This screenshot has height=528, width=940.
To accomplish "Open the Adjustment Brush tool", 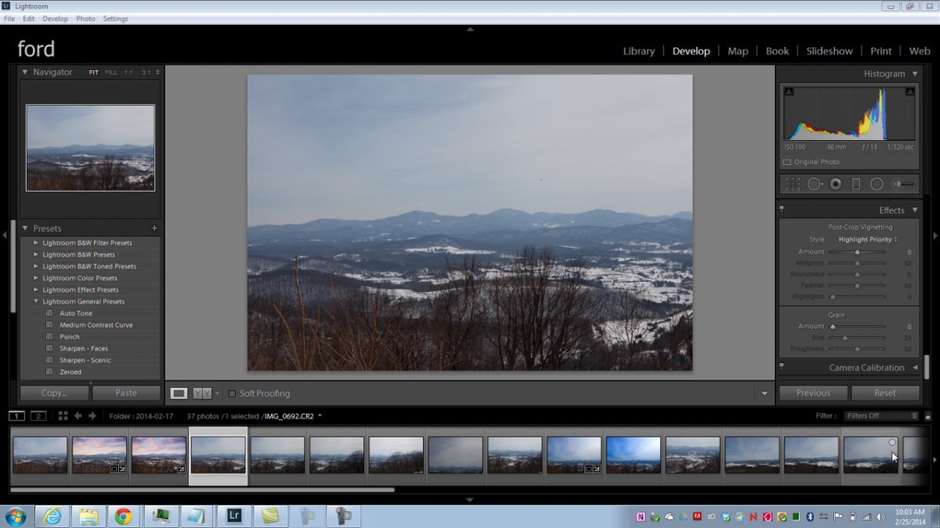I will point(903,184).
